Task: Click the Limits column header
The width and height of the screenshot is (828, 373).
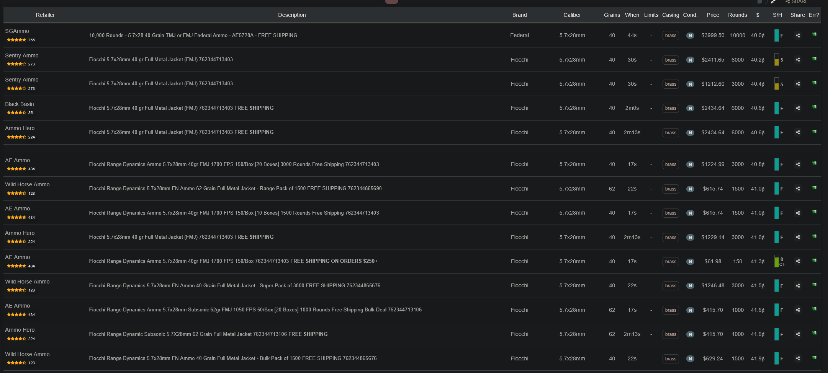Action: tap(651, 15)
